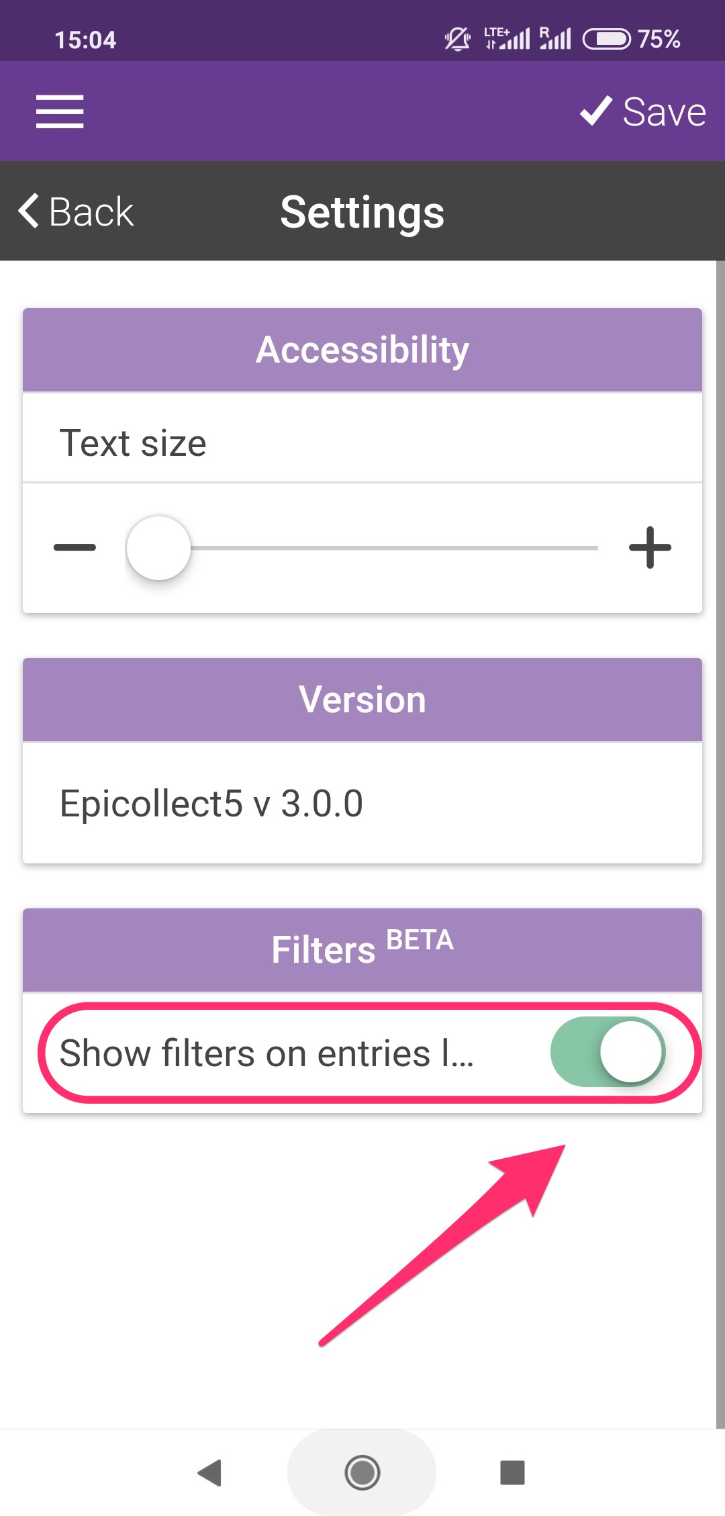
Task: Tap the Epicollect5 v 3.0.0 version row
Action: (x=362, y=803)
